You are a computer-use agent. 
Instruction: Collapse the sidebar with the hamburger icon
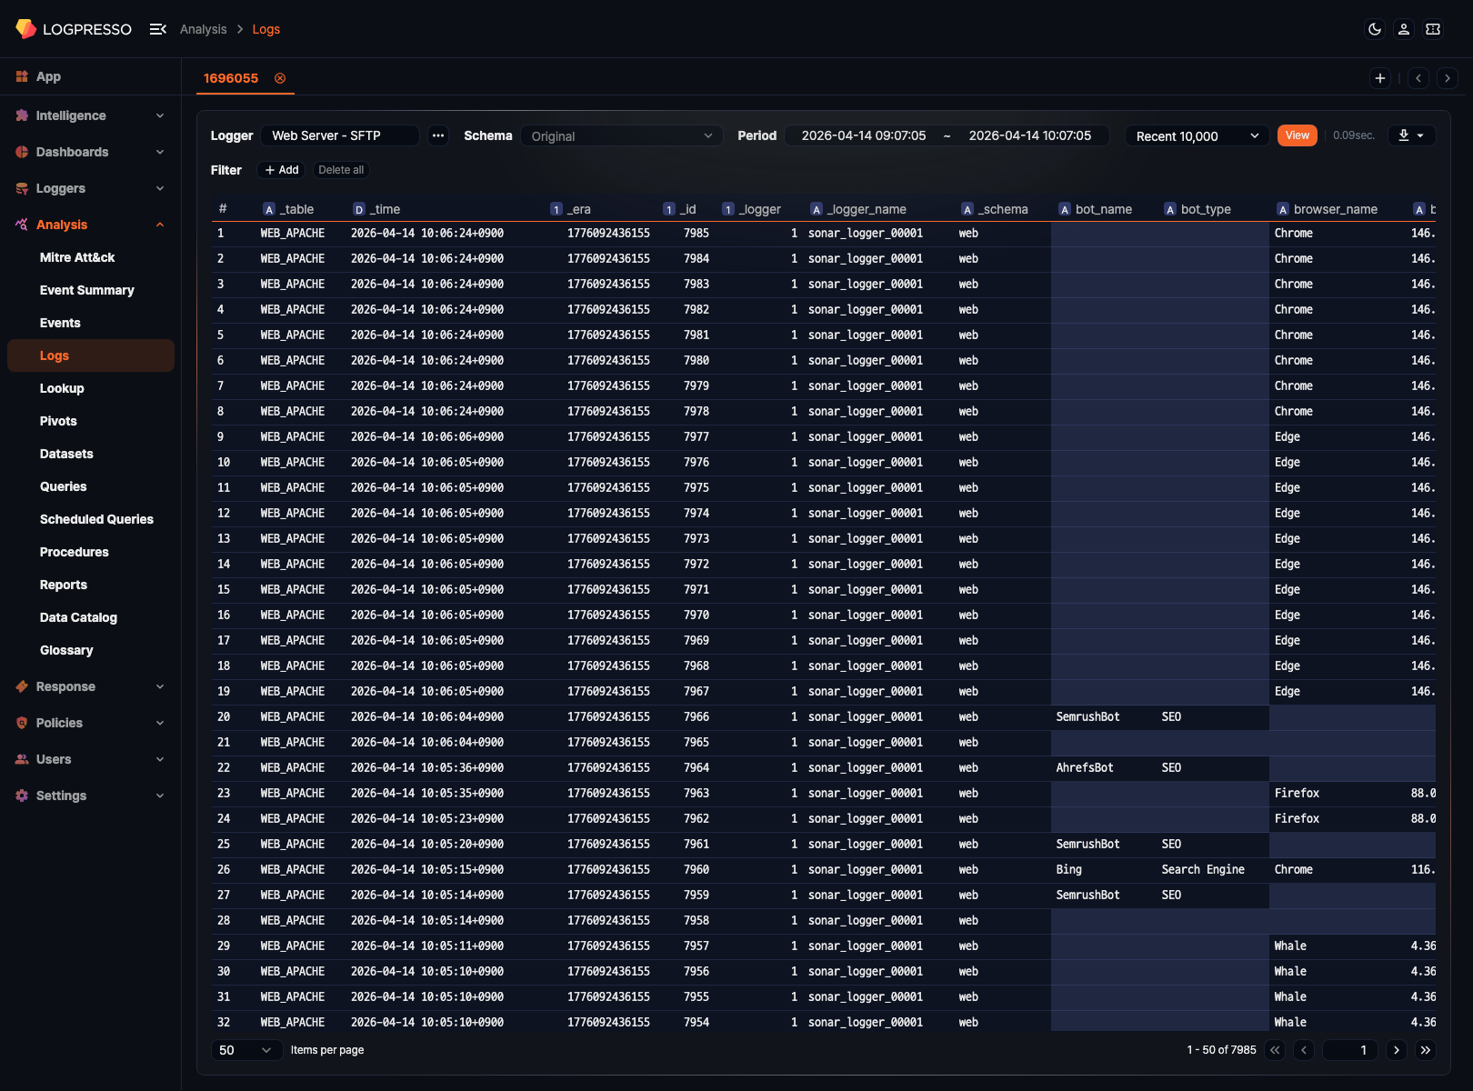pos(157,28)
